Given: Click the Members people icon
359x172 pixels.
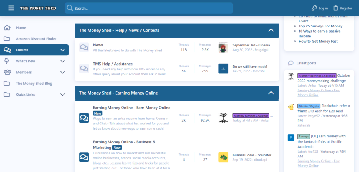Looking at the screenshot, I should pos(7,72).
